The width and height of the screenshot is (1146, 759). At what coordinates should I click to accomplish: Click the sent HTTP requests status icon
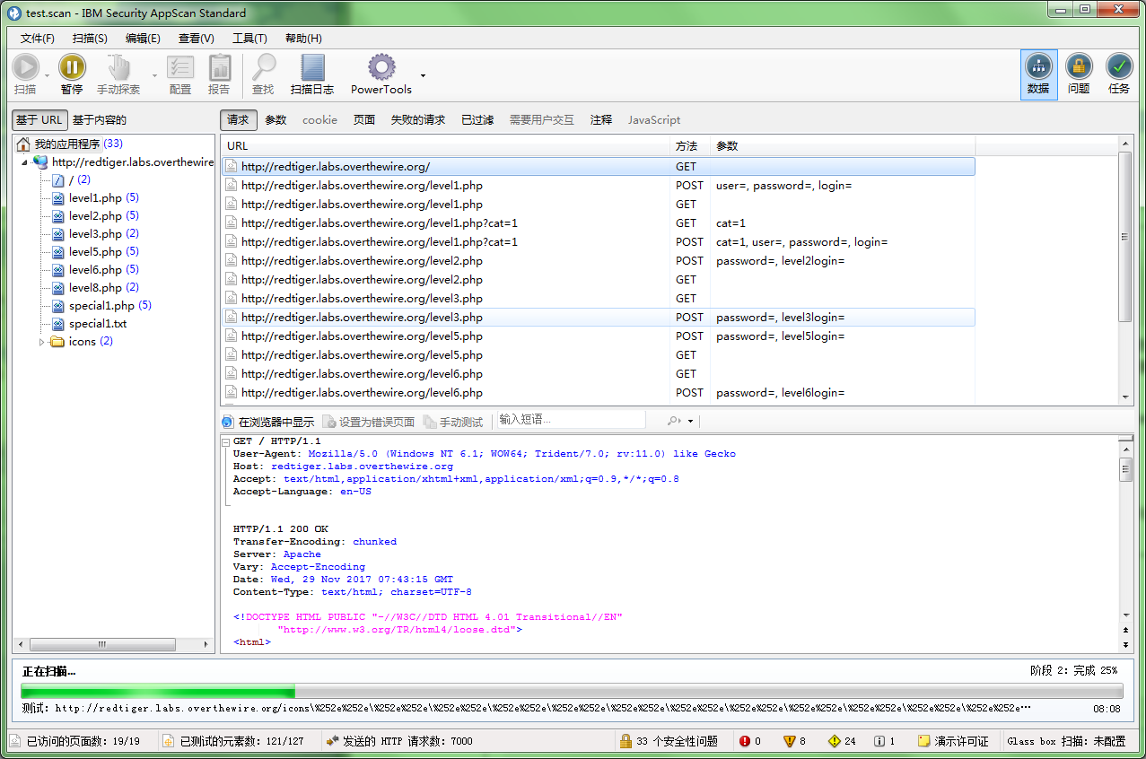point(332,741)
